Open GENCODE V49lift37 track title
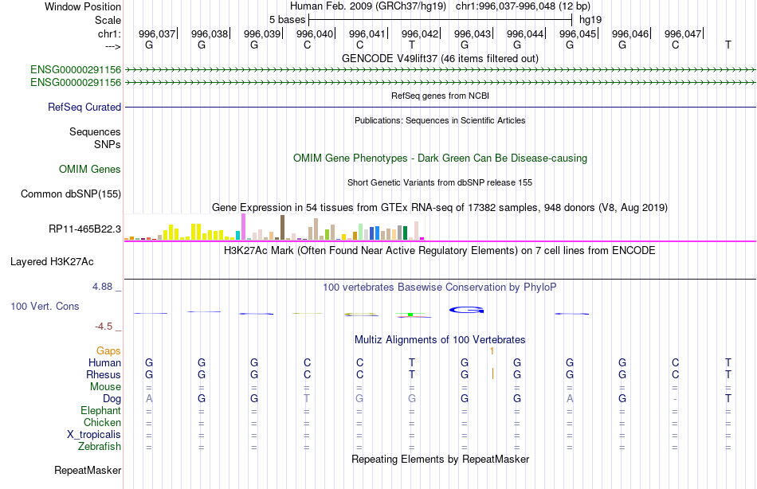757x489 pixels. [x=440, y=58]
